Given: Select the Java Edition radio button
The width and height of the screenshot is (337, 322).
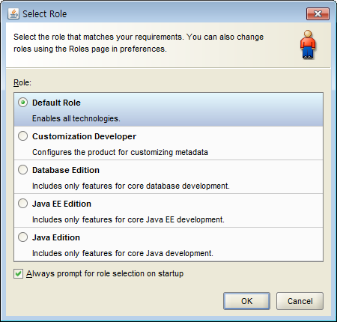Looking at the screenshot, I should (x=22, y=237).
